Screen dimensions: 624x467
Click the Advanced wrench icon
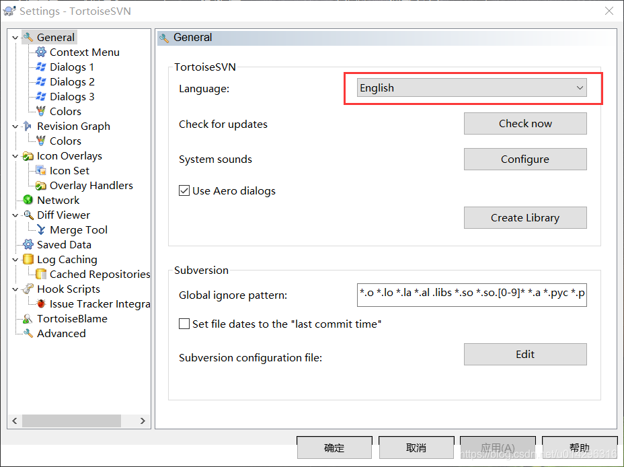pyautogui.click(x=28, y=333)
